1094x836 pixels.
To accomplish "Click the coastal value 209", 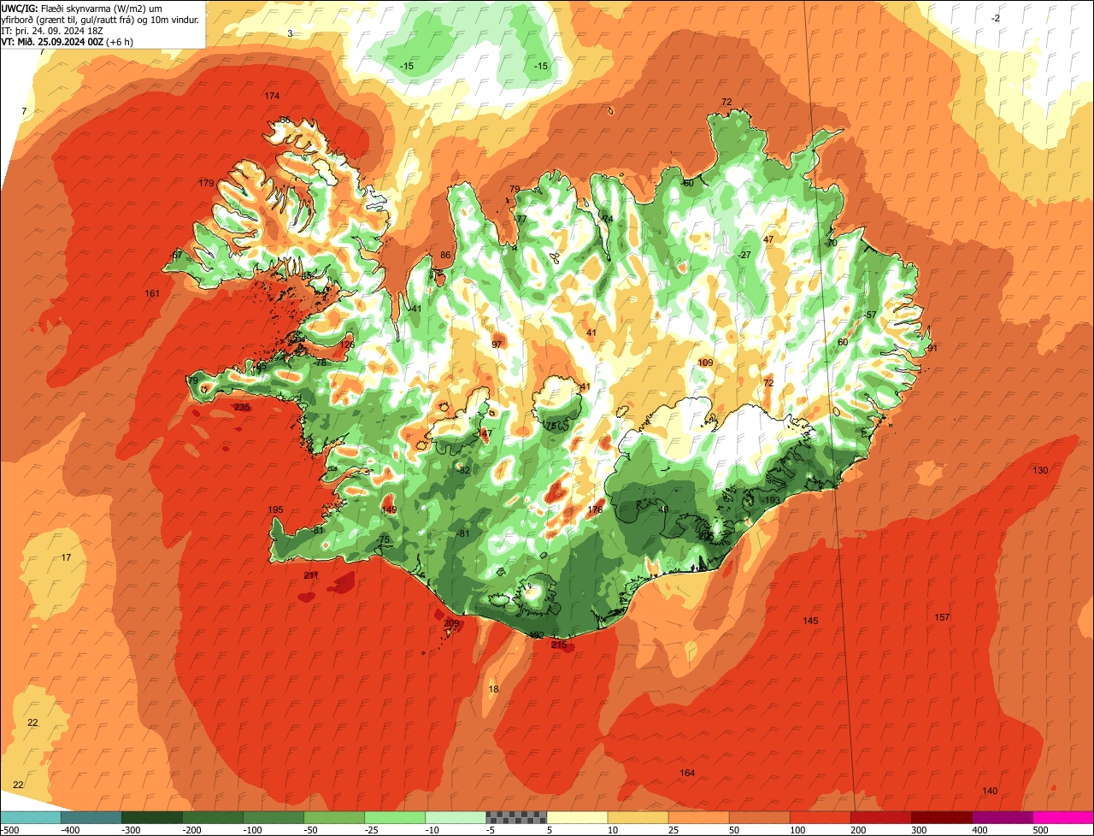I will click(451, 623).
